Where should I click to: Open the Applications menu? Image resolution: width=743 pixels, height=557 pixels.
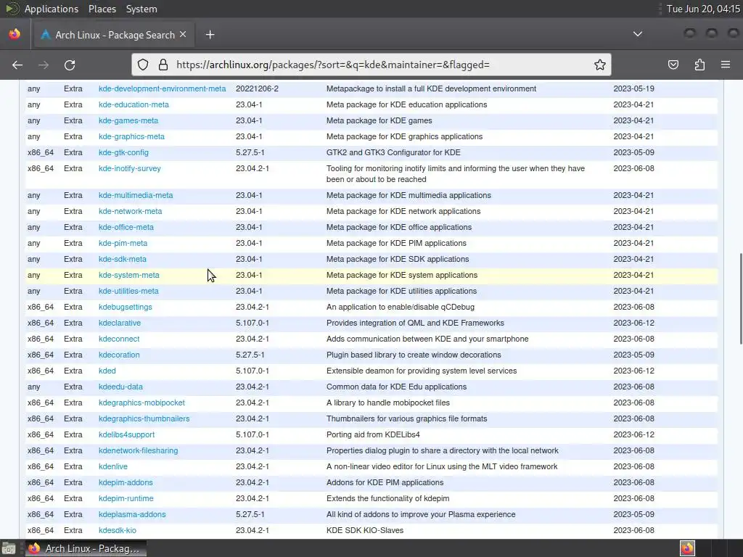coord(52,9)
